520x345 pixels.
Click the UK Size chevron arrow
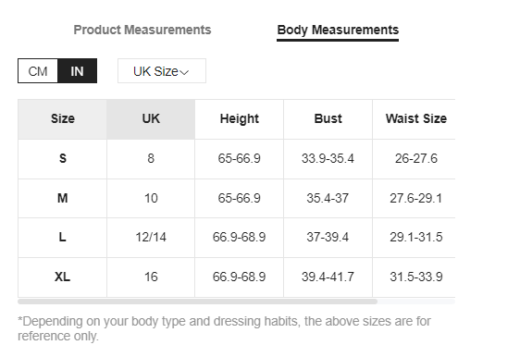pos(184,72)
